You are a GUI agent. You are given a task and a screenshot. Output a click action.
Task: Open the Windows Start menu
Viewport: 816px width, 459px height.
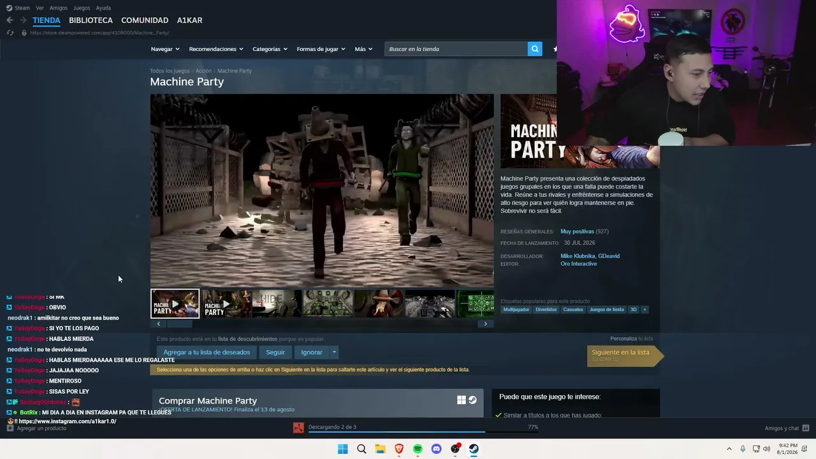(342, 449)
